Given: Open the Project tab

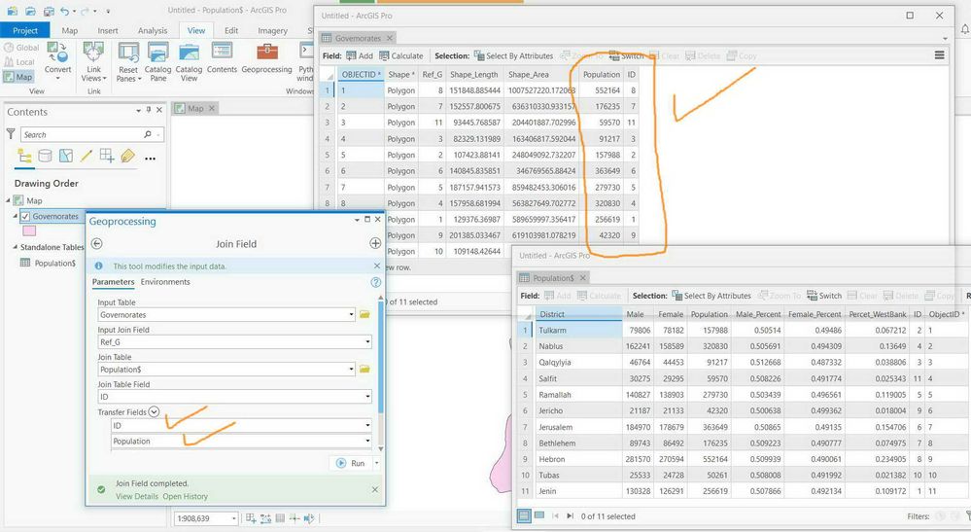Looking at the screenshot, I should tap(24, 30).
